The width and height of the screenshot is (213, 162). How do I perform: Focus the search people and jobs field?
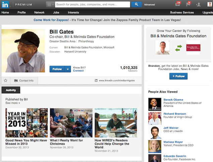(x=92, y=4)
